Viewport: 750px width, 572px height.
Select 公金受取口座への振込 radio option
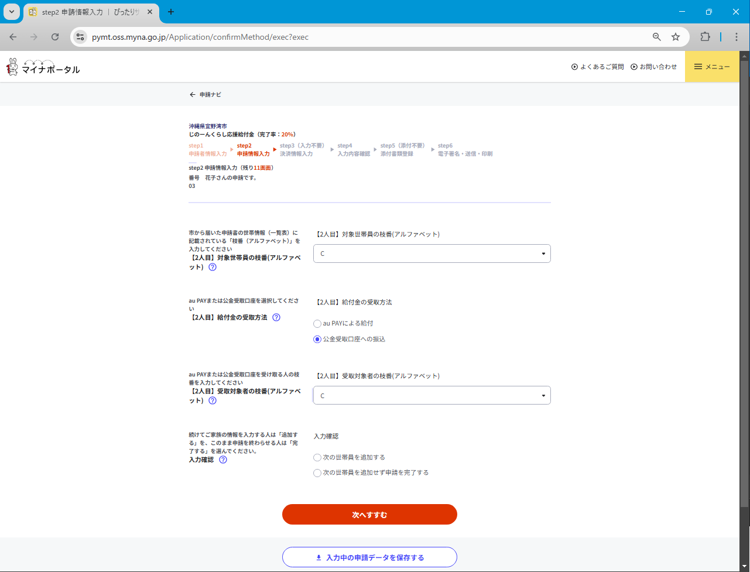(317, 340)
